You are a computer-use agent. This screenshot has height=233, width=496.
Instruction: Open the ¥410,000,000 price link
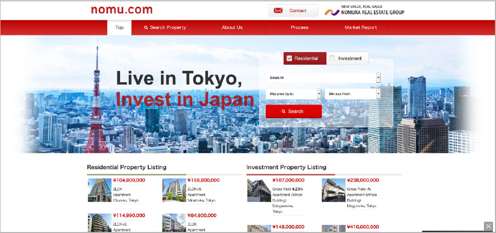click(x=363, y=227)
